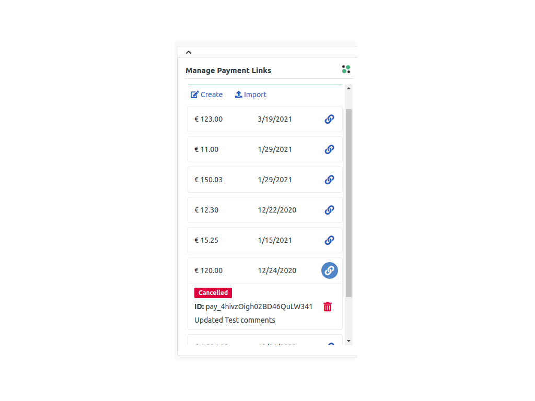Click the edit pencil icon beside Create

coord(194,94)
